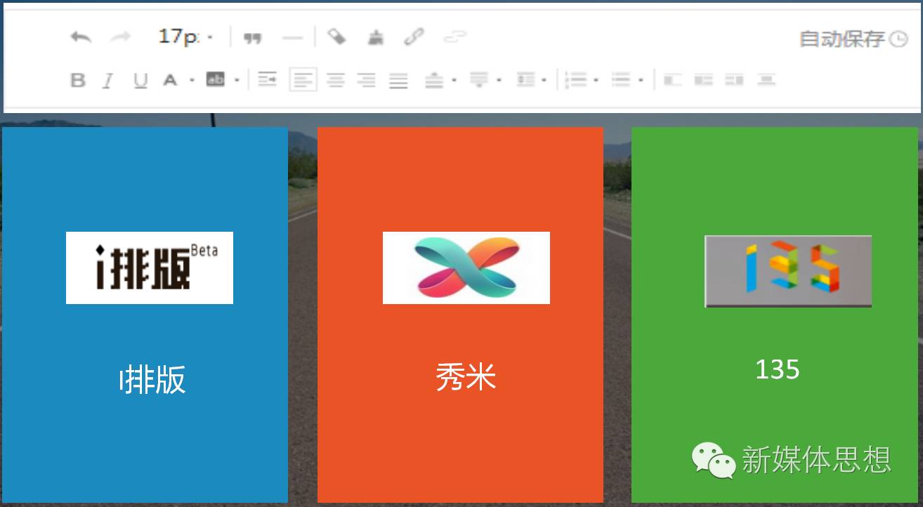Insert a horizontal line divider
Image resolution: width=923 pixels, height=507 pixels.
coord(294,37)
